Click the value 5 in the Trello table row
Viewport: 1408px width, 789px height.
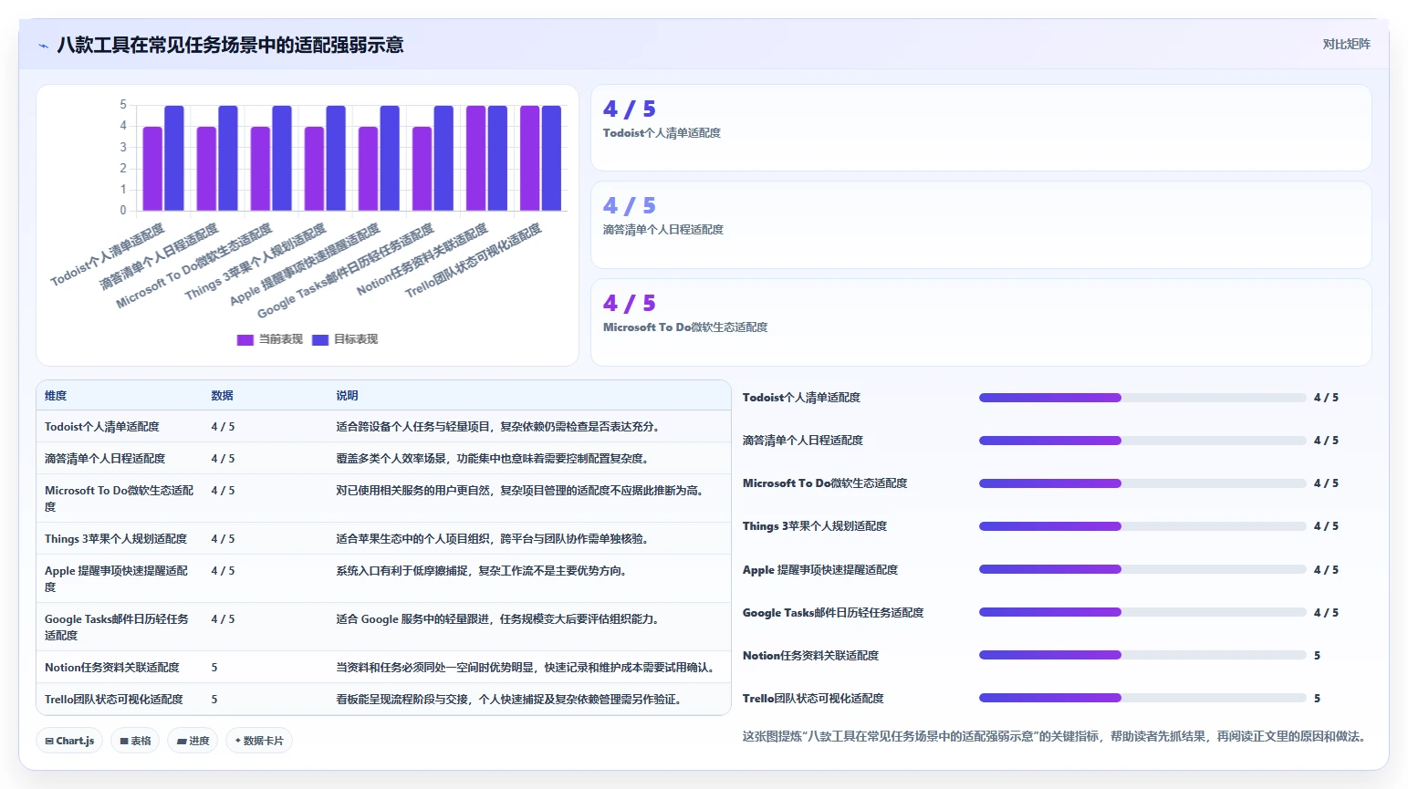pos(214,700)
